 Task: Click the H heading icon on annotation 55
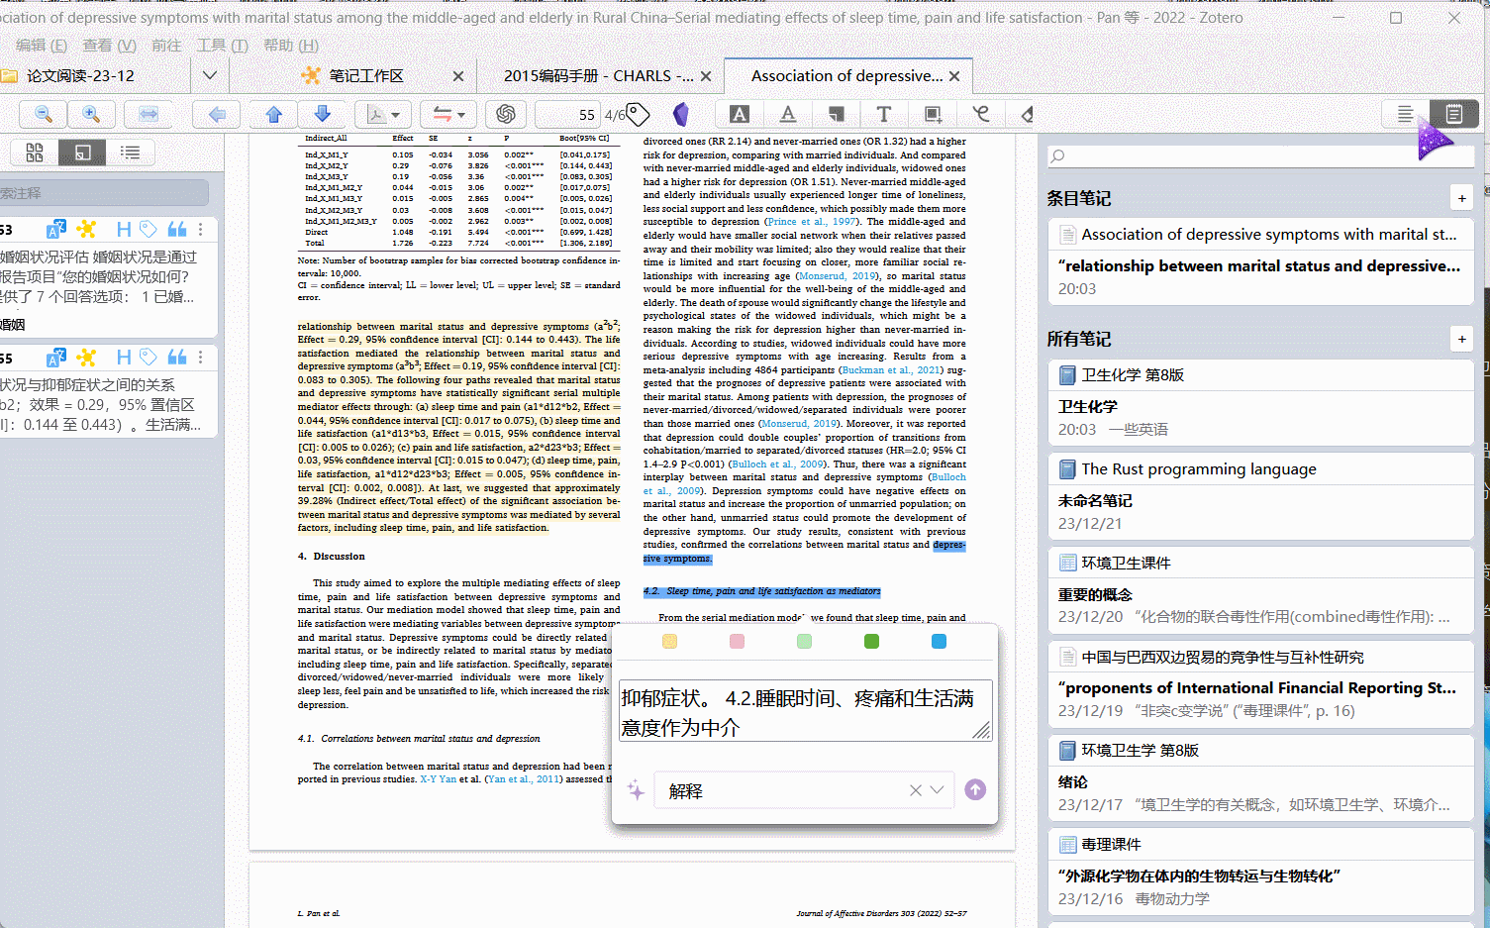point(124,357)
